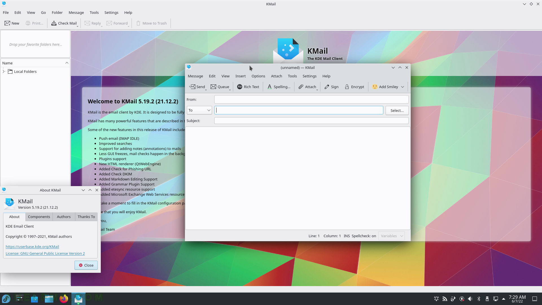Screen dimensions: 542x305
Task: Open system settings taskbar icon
Action: [x=20, y=299]
